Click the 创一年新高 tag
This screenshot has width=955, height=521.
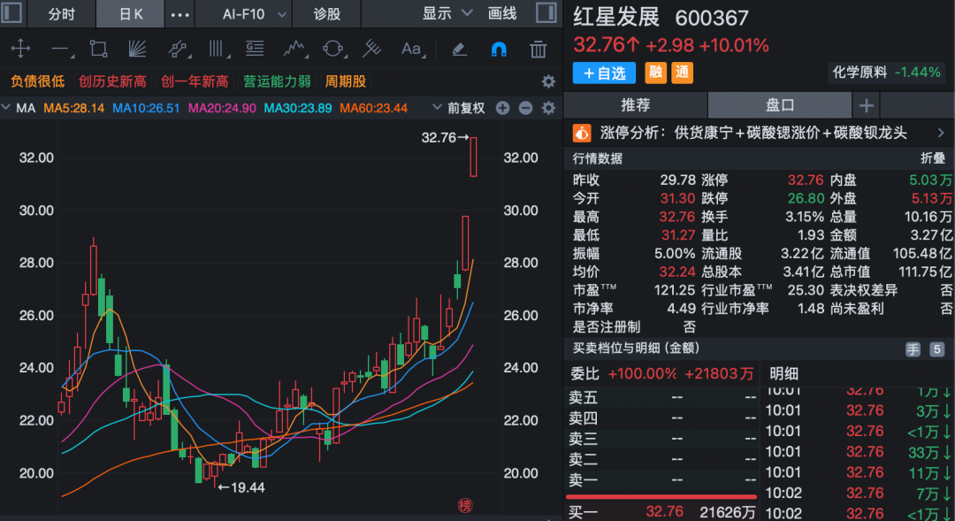click(195, 81)
